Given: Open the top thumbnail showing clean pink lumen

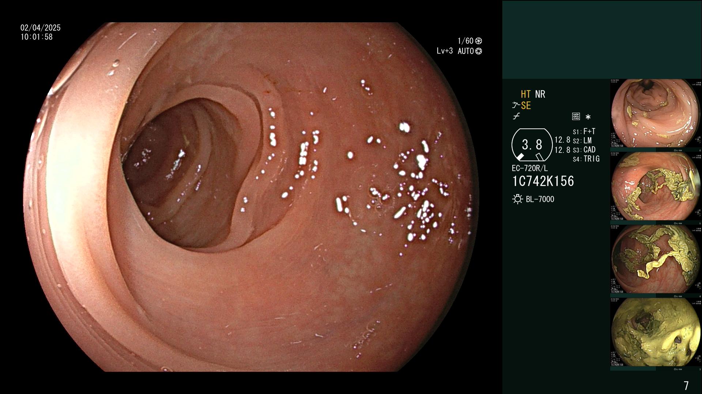Looking at the screenshot, I should [x=656, y=113].
